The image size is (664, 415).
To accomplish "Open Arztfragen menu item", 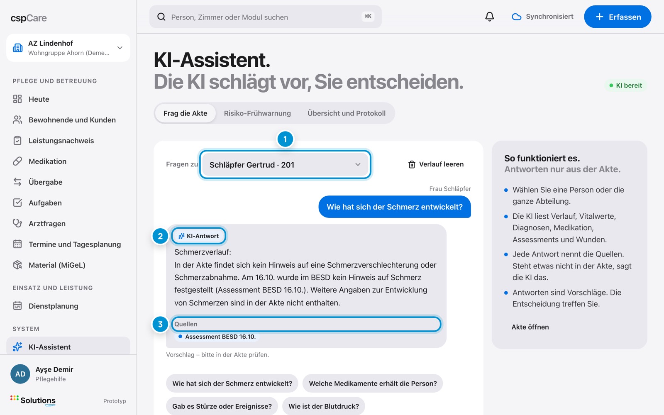I will click(x=68, y=223).
